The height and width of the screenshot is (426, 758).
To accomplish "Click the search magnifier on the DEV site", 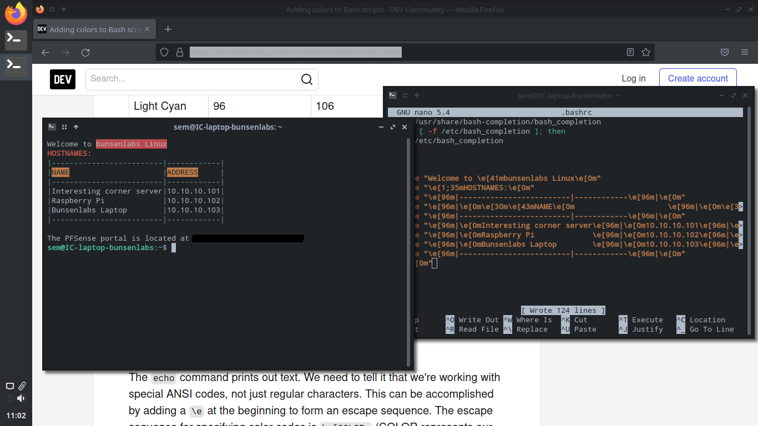I will point(306,79).
